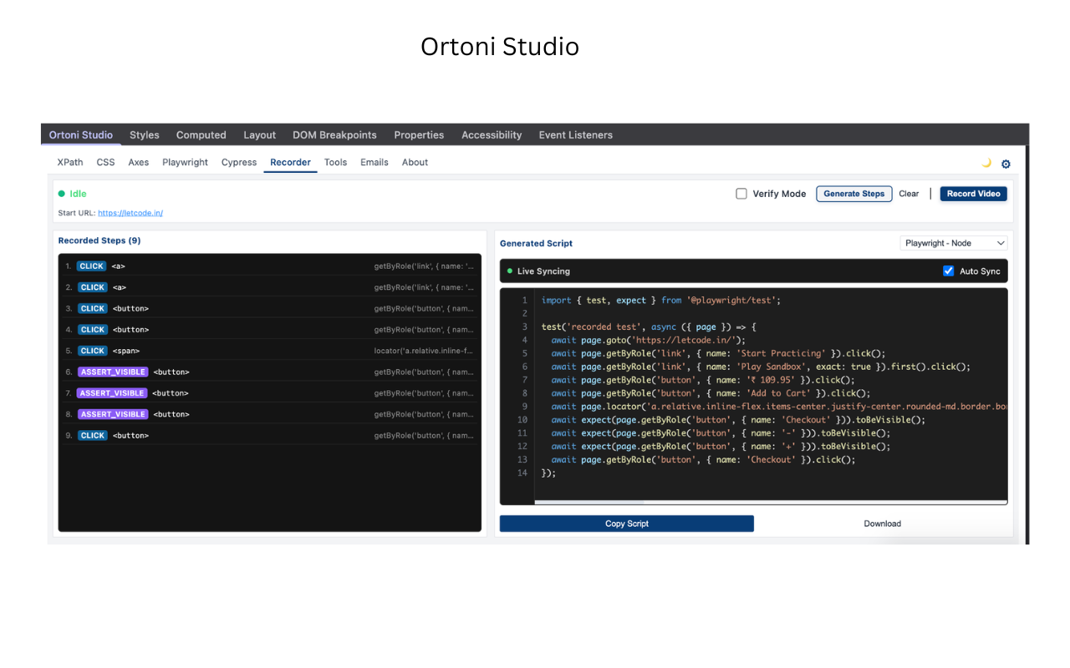Screen dimensions: 1070x668
Task: Start recording with Record Video button
Action: tap(973, 194)
